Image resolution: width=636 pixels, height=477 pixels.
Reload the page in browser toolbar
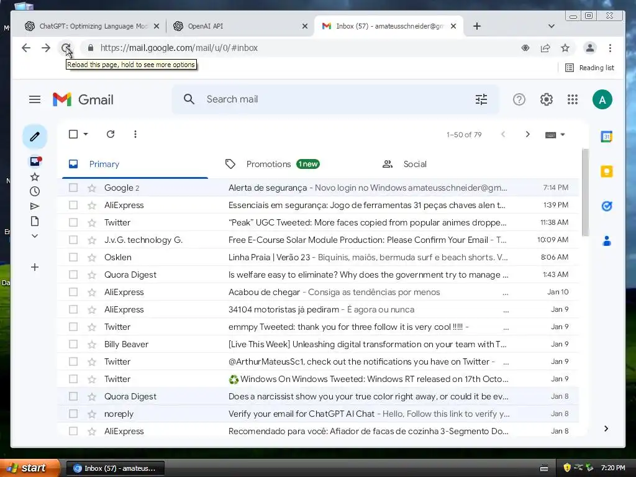pos(66,48)
